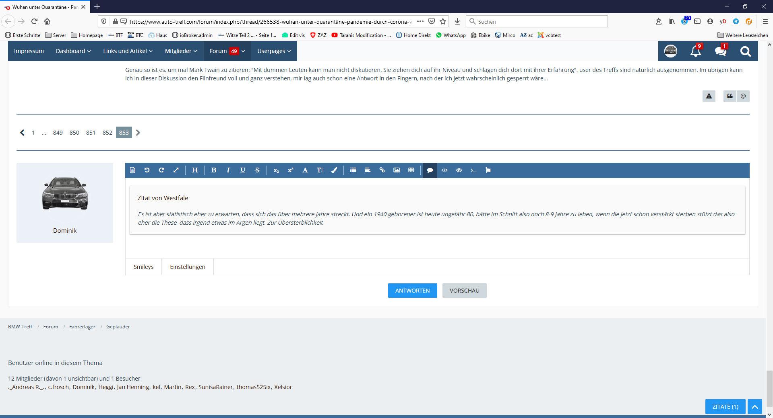Open the Einstellungen tab
Image resolution: width=773 pixels, height=418 pixels.
[188, 267]
